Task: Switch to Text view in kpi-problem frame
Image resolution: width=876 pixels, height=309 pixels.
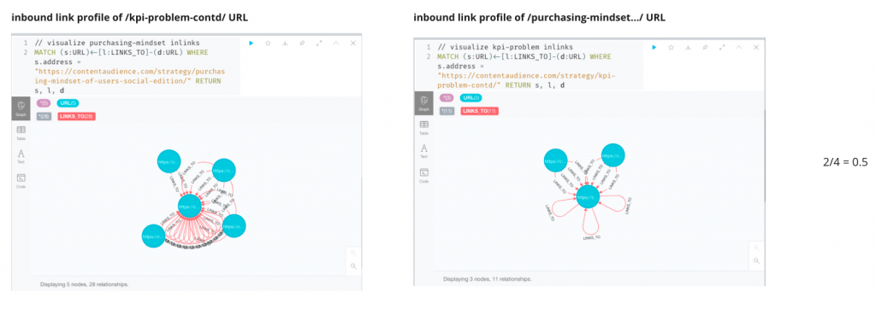Action: 424,150
